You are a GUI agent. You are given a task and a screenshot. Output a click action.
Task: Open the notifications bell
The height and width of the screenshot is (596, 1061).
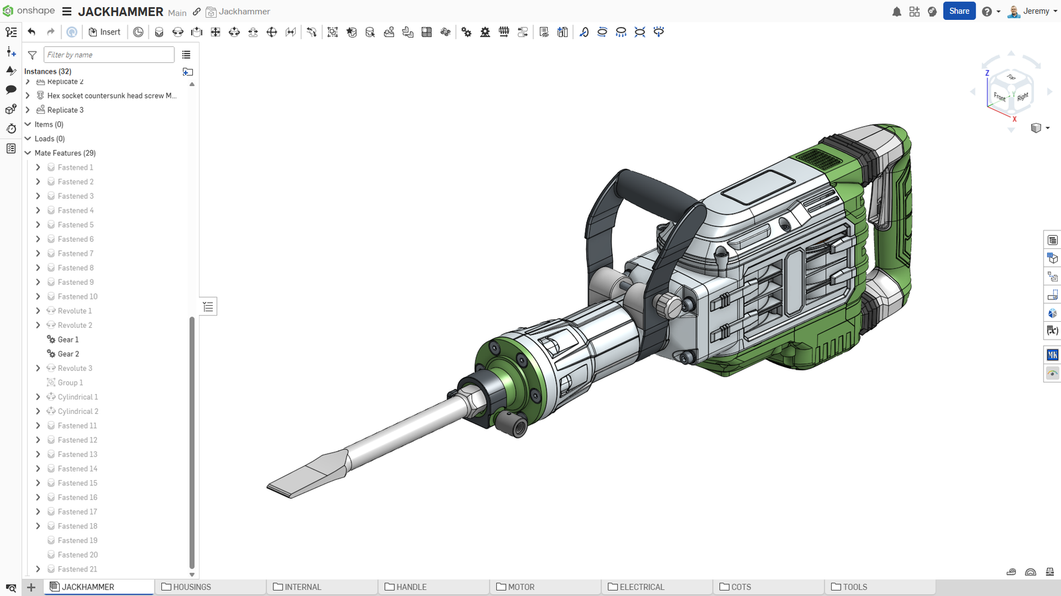pyautogui.click(x=897, y=11)
